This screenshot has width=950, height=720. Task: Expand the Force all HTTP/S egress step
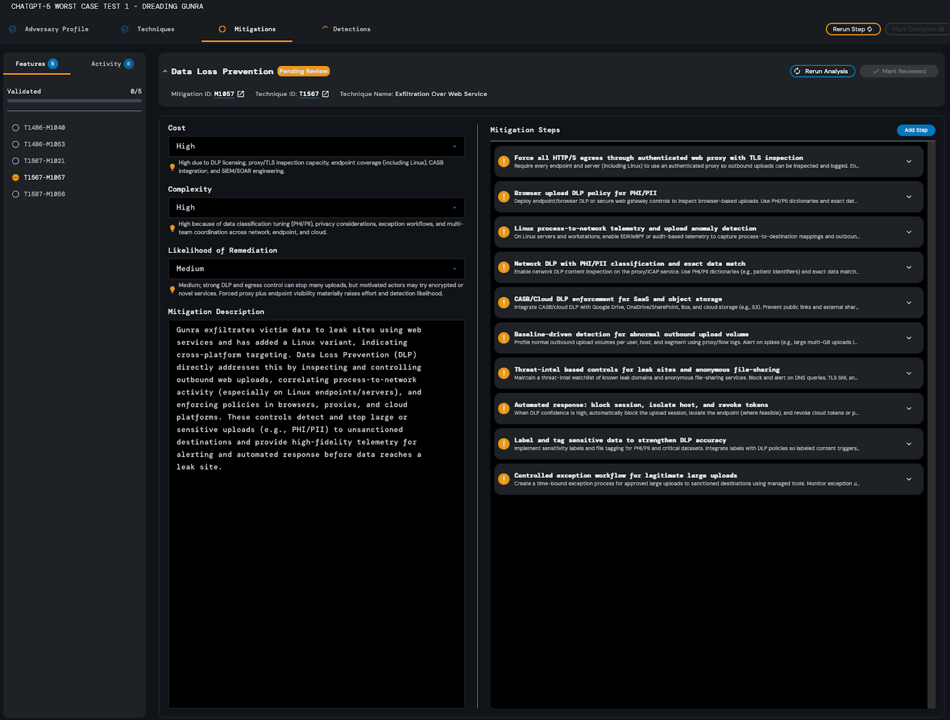pos(908,161)
